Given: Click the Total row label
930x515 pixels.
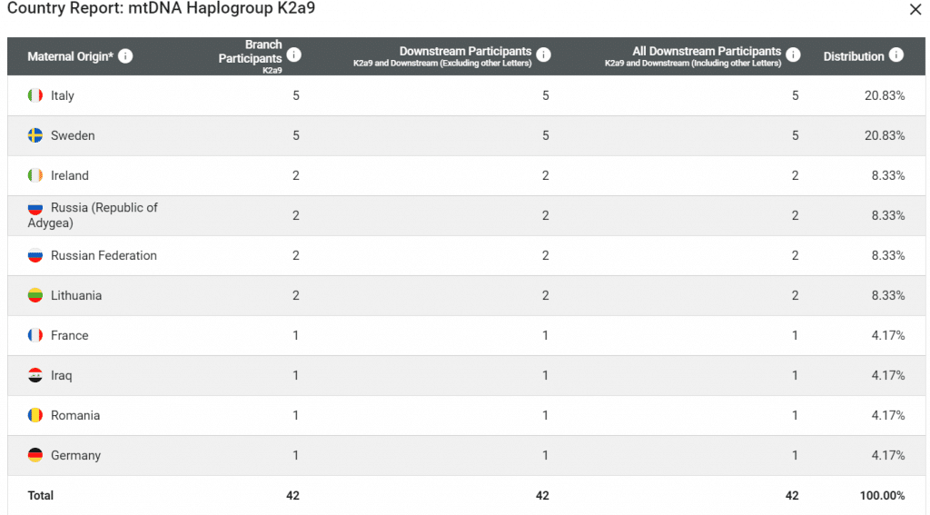Looking at the screenshot, I should pyautogui.click(x=41, y=495).
